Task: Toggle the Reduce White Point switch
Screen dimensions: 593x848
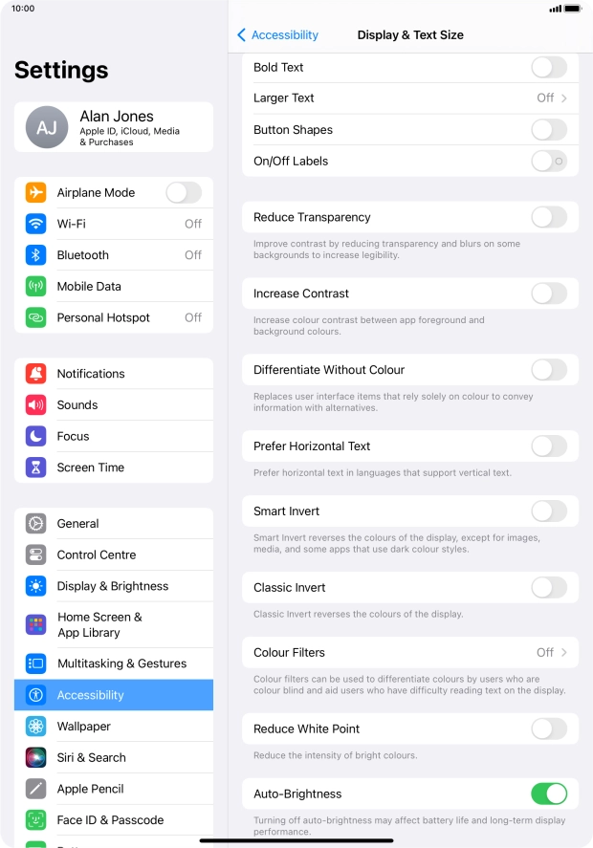Action: pyautogui.click(x=549, y=729)
